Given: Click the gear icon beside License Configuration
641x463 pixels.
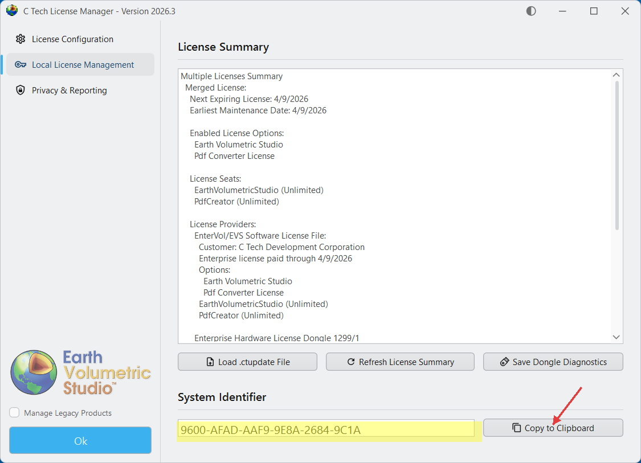Looking at the screenshot, I should pyautogui.click(x=21, y=39).
